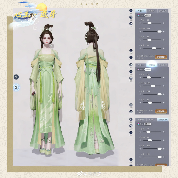The width and height of the screenshot is (178, 178).
Task: Click the undo arrow icon beside the top dye panel
Action: [131, 17]
